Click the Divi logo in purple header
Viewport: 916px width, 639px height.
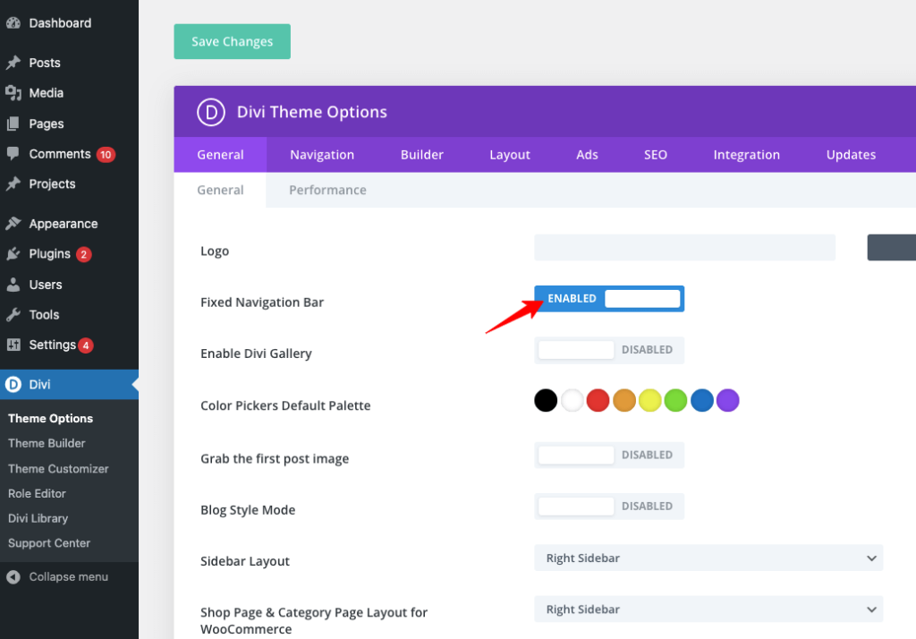(211, 112)
